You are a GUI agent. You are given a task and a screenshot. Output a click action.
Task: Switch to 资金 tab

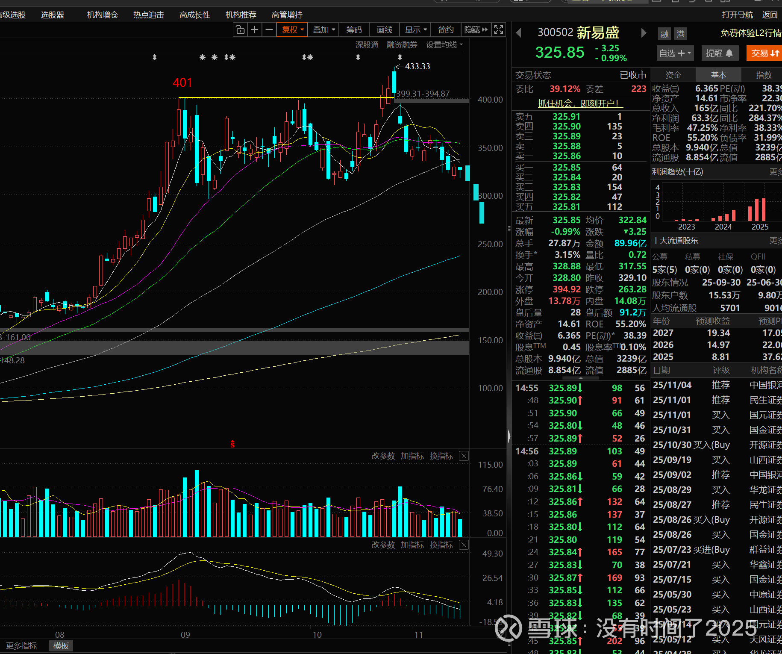[x=673, y=75]
